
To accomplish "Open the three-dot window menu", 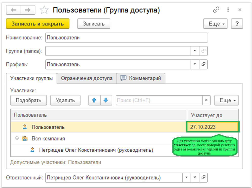I will pos(228,10).
